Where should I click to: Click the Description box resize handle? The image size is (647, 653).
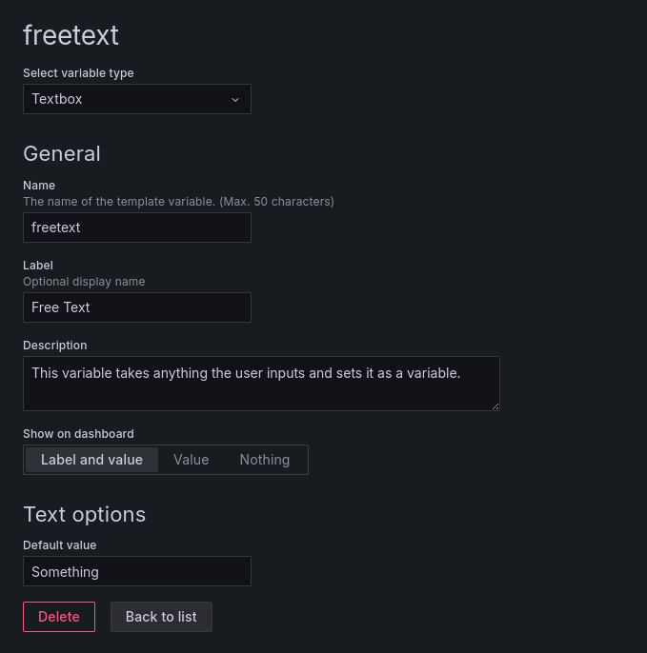(495, 406)
